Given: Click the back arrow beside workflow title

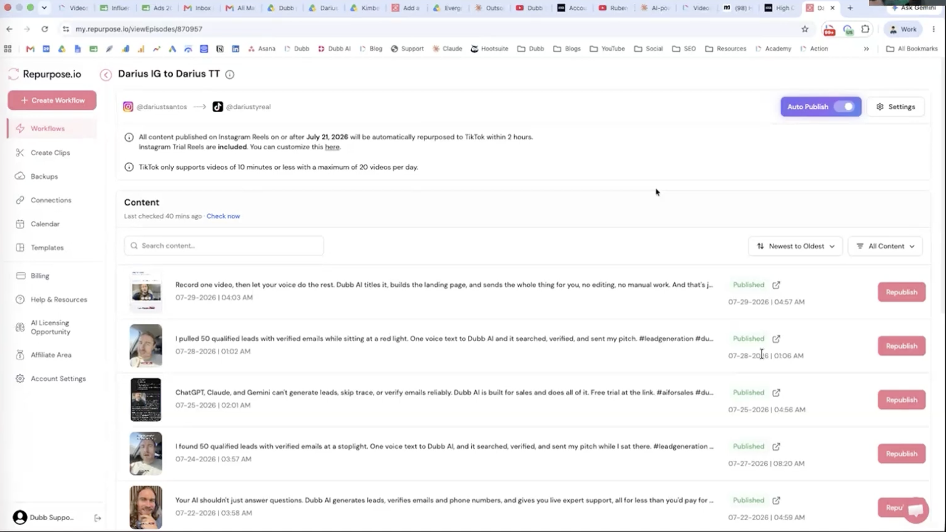Looking at the screenshot, I should pos(106,75).
